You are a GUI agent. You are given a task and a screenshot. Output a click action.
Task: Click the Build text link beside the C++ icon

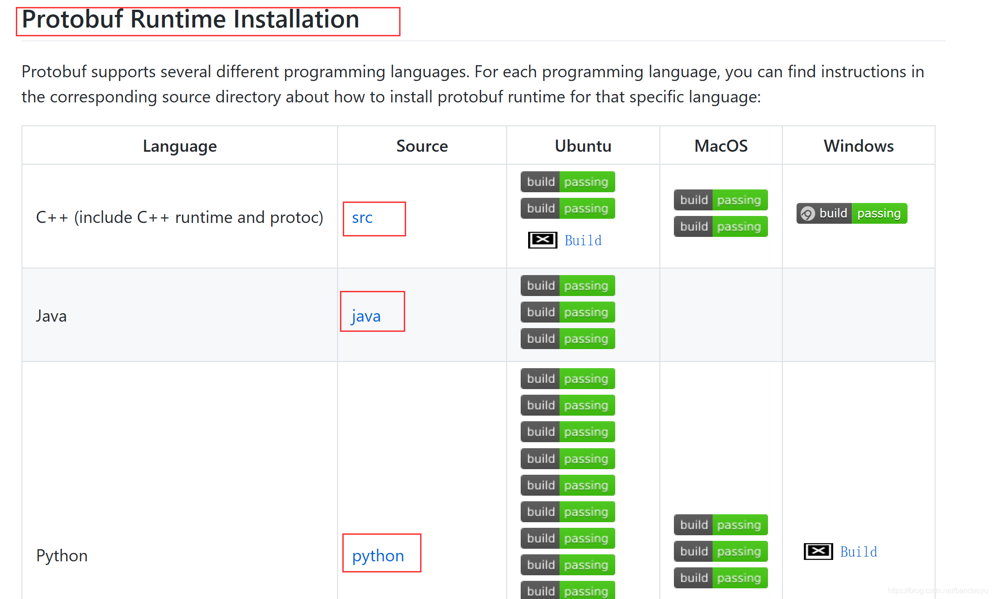583,240
